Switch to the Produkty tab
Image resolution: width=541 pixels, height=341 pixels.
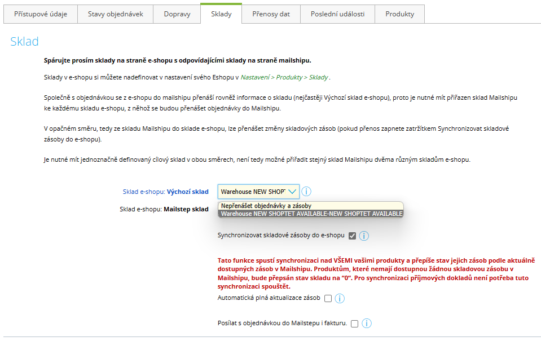click(x=399, y=14)
